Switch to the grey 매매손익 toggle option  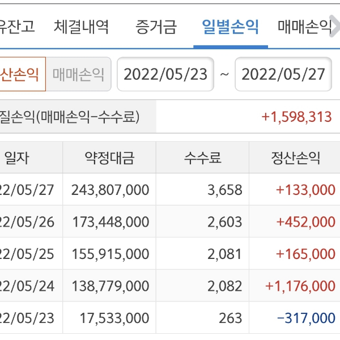79,74
